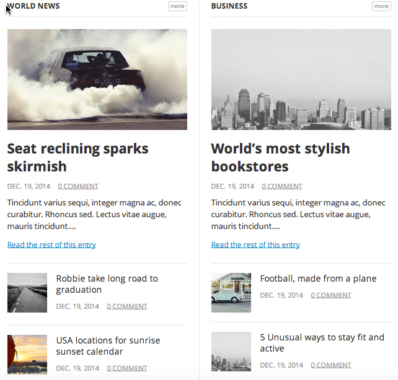Open the vintage car and house thumbnail
Viewport: 398px width, 380px height.
[231, 293]
